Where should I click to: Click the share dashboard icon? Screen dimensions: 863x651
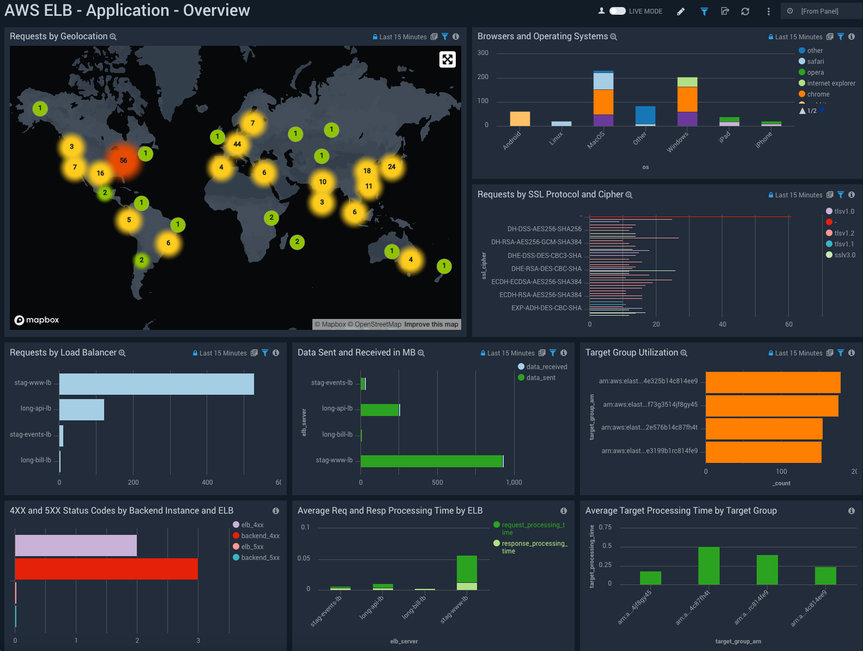click(725, 11)
